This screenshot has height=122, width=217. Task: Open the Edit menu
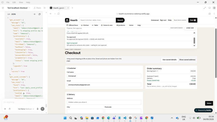tap(14, 2)
